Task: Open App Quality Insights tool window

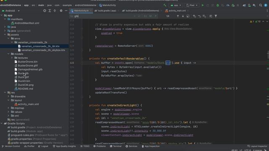Action: point(64,146)
